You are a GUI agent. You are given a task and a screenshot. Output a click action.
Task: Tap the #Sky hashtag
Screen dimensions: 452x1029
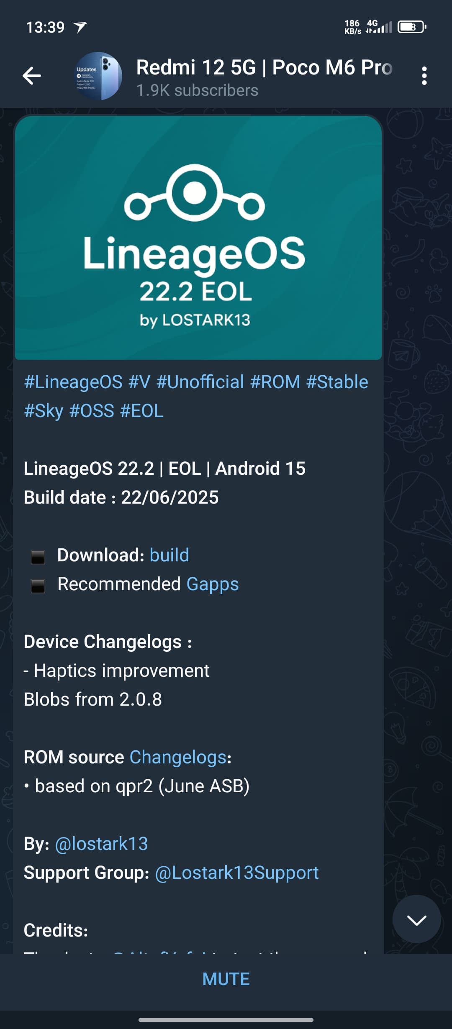(44, 411)
